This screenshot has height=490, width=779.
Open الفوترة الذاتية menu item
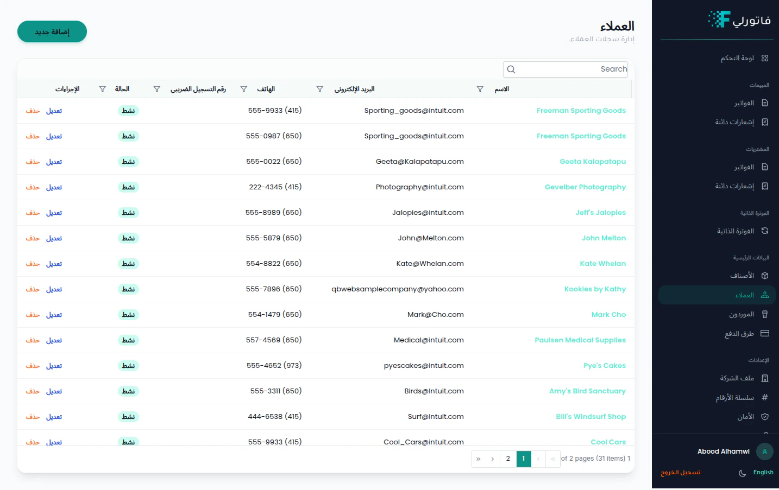(736, 231)
